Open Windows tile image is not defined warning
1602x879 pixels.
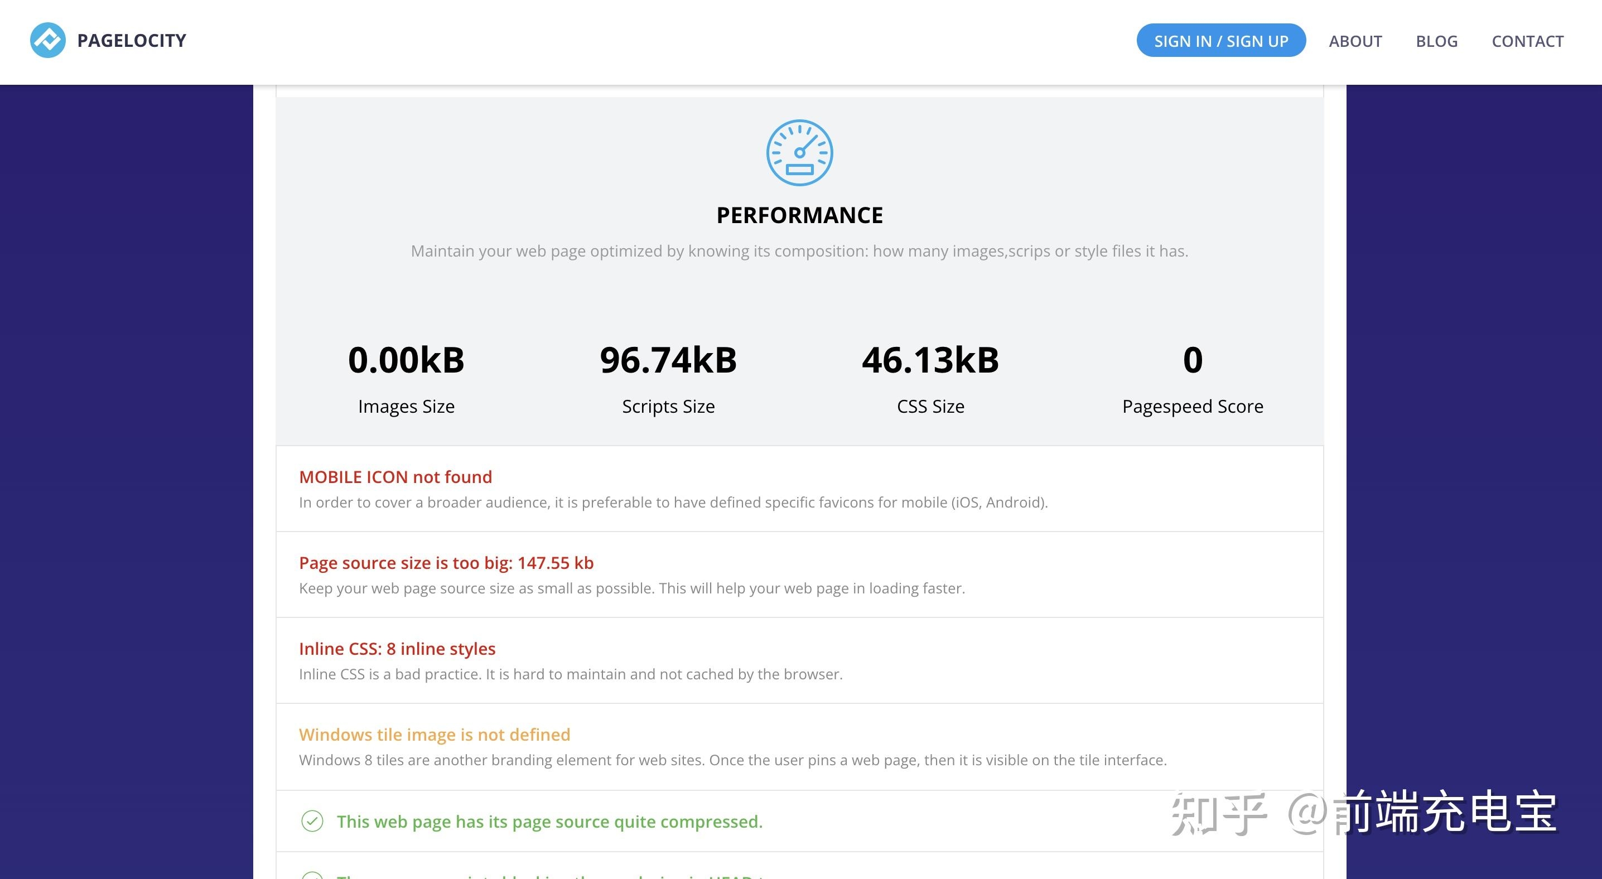coord(434,734)
